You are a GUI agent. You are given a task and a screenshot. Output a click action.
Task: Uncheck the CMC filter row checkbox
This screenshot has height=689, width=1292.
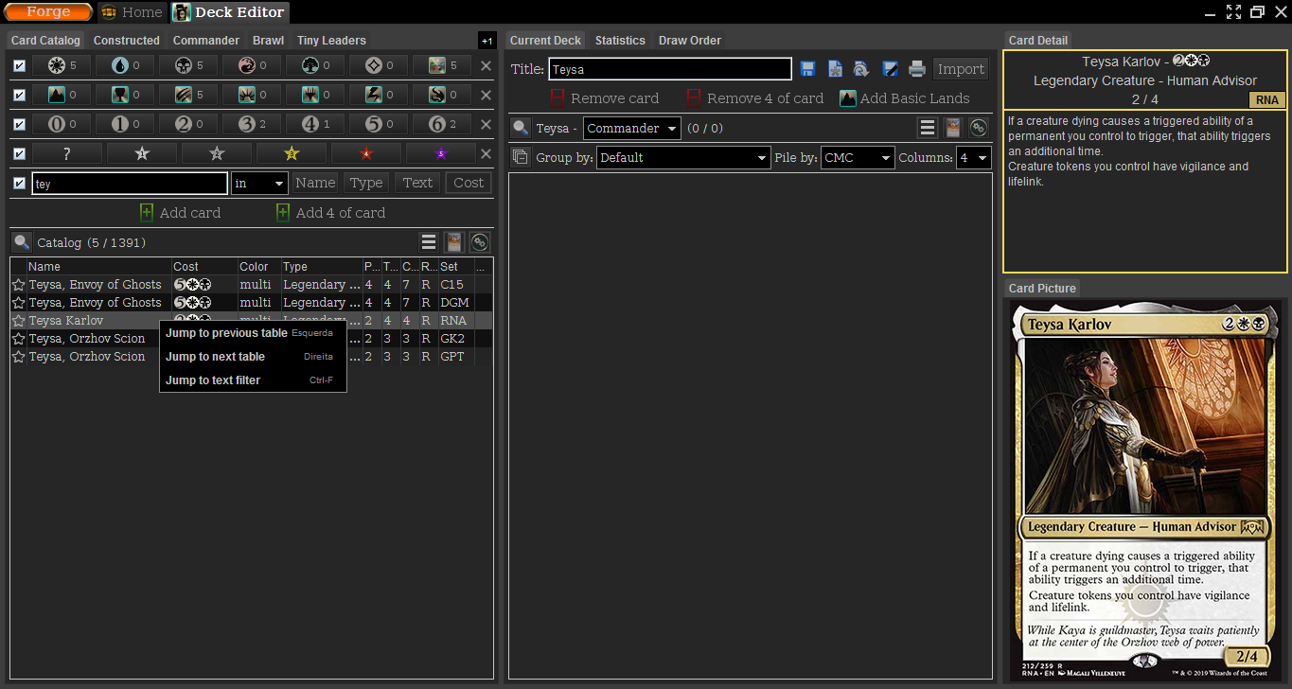pos(19,124)
